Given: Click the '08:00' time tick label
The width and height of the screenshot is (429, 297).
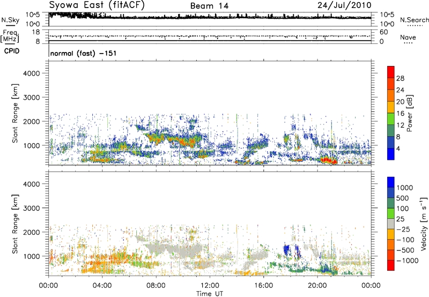Looking at the screenshot, I should [x=156, y=286].
